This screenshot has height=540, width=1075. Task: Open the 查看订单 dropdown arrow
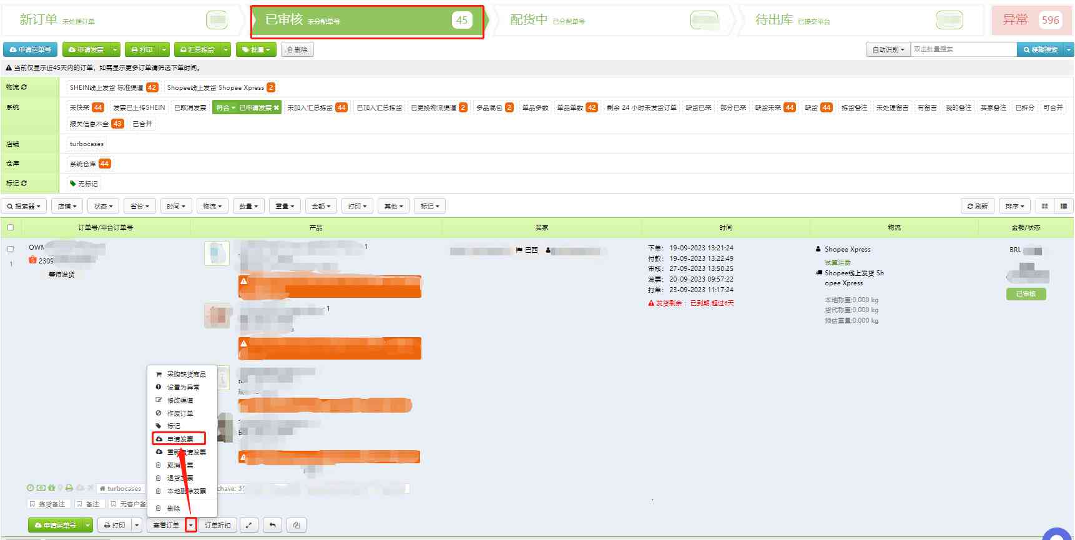(x=191, y=525)
